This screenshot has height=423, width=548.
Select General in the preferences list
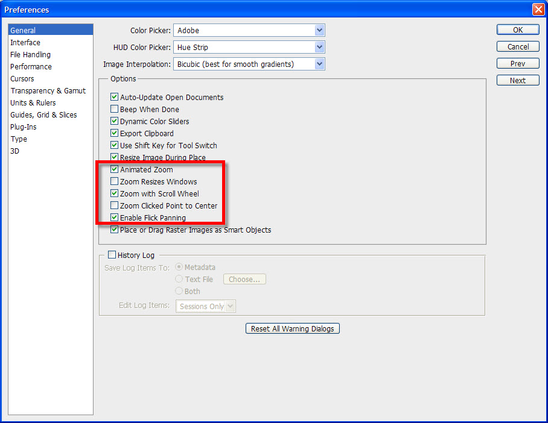[51, 30]
